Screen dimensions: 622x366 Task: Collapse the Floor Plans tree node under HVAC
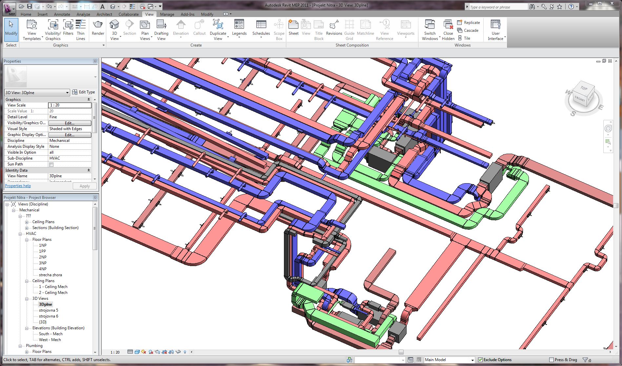tap(27, 240)
